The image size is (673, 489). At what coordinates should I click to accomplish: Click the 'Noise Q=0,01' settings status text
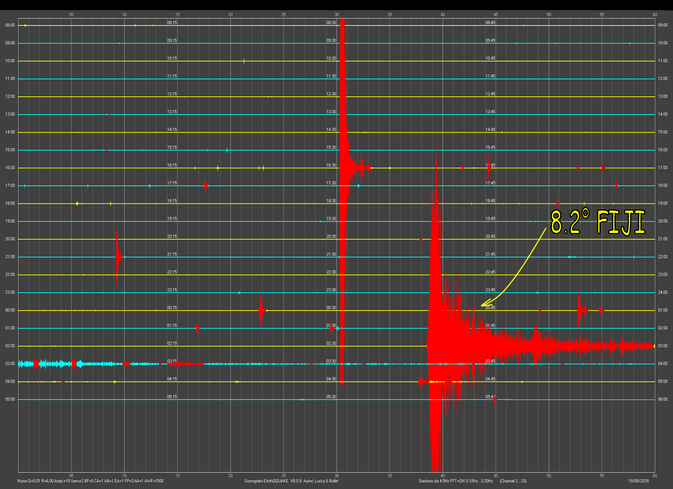tap(90, 481)
